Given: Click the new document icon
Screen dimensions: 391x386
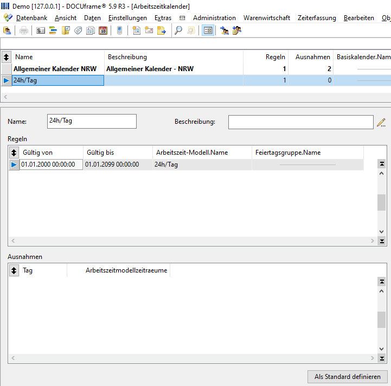Looking at the screenshot, I should [137, 31].
